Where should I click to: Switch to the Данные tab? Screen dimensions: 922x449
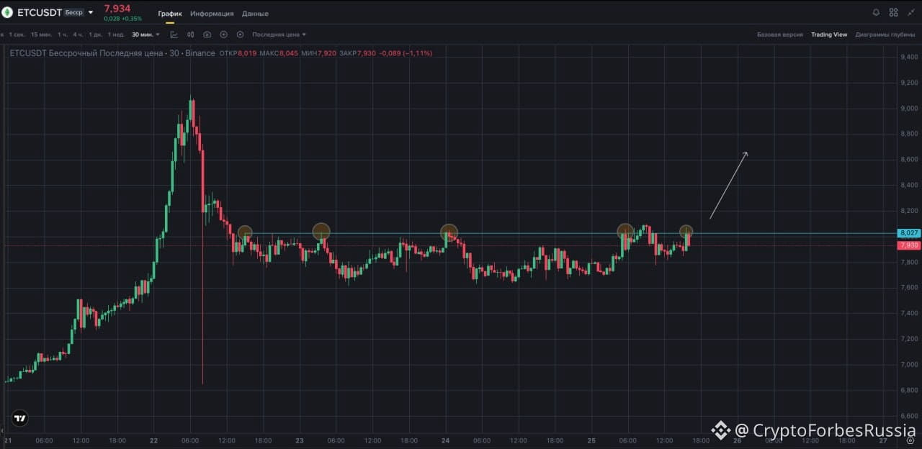click(x=255, y=14)
